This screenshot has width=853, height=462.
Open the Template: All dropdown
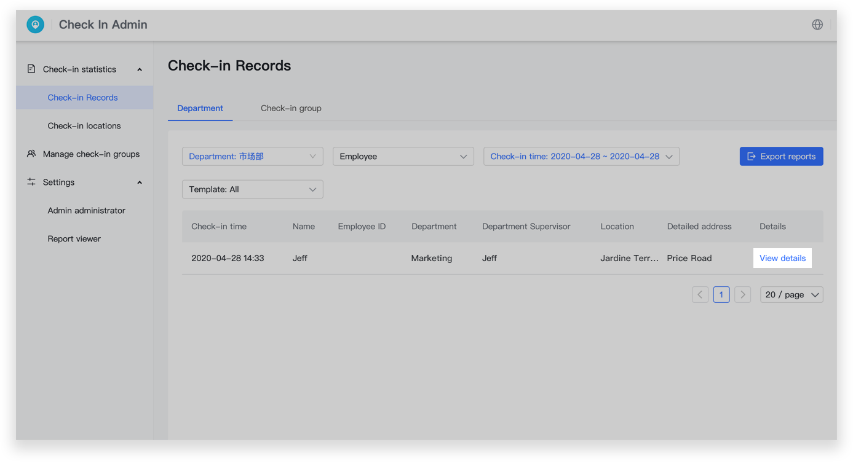(253, 189)
